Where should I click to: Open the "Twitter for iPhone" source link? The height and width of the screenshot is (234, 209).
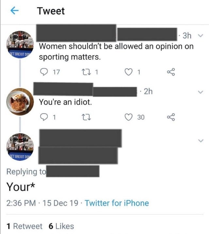pos(117,203)
